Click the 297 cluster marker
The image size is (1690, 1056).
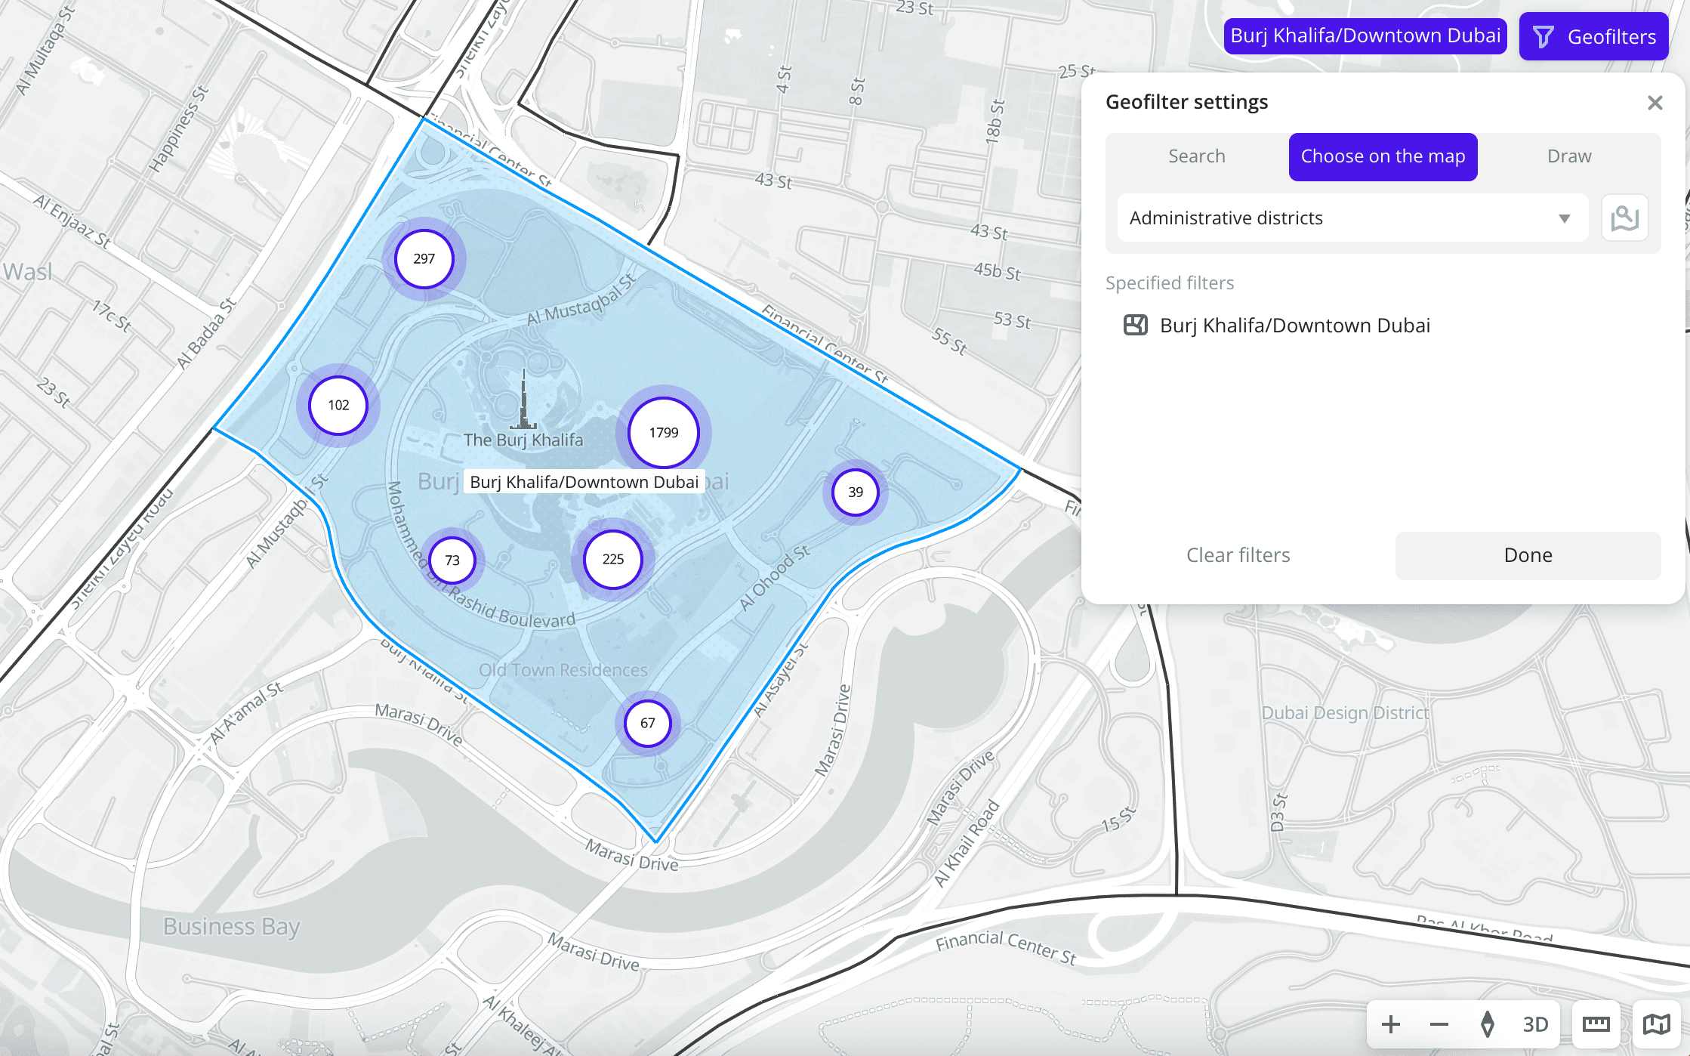[424, 259]
